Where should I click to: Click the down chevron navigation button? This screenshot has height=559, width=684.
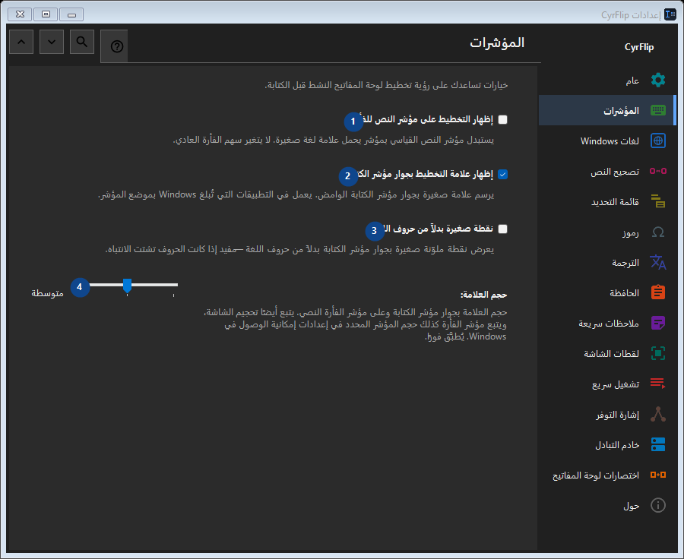pyautogui.click(x=52, y=42)
